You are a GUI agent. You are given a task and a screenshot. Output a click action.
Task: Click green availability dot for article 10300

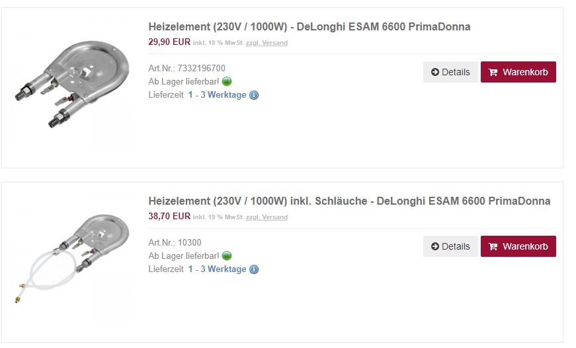click(x=227, y=256)
